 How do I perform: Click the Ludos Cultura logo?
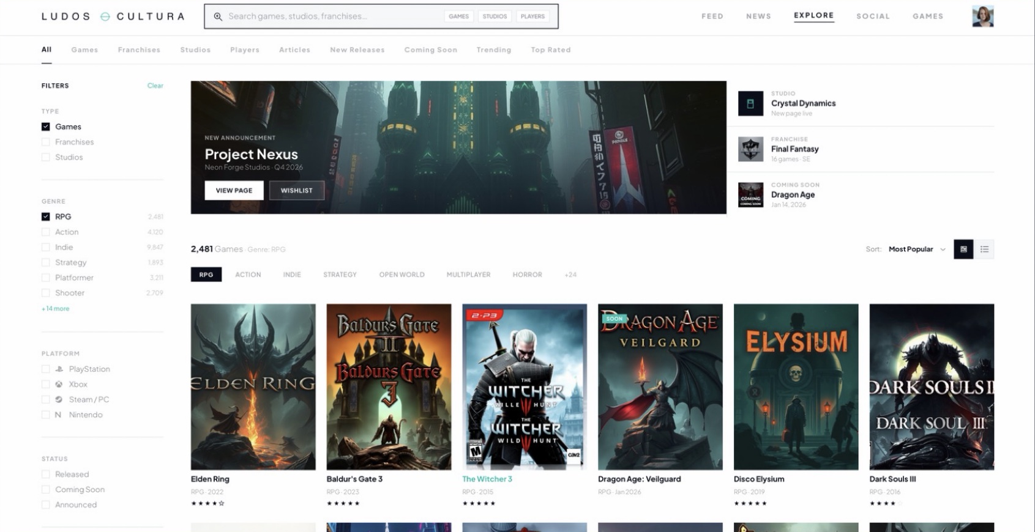tap(113, 17)
